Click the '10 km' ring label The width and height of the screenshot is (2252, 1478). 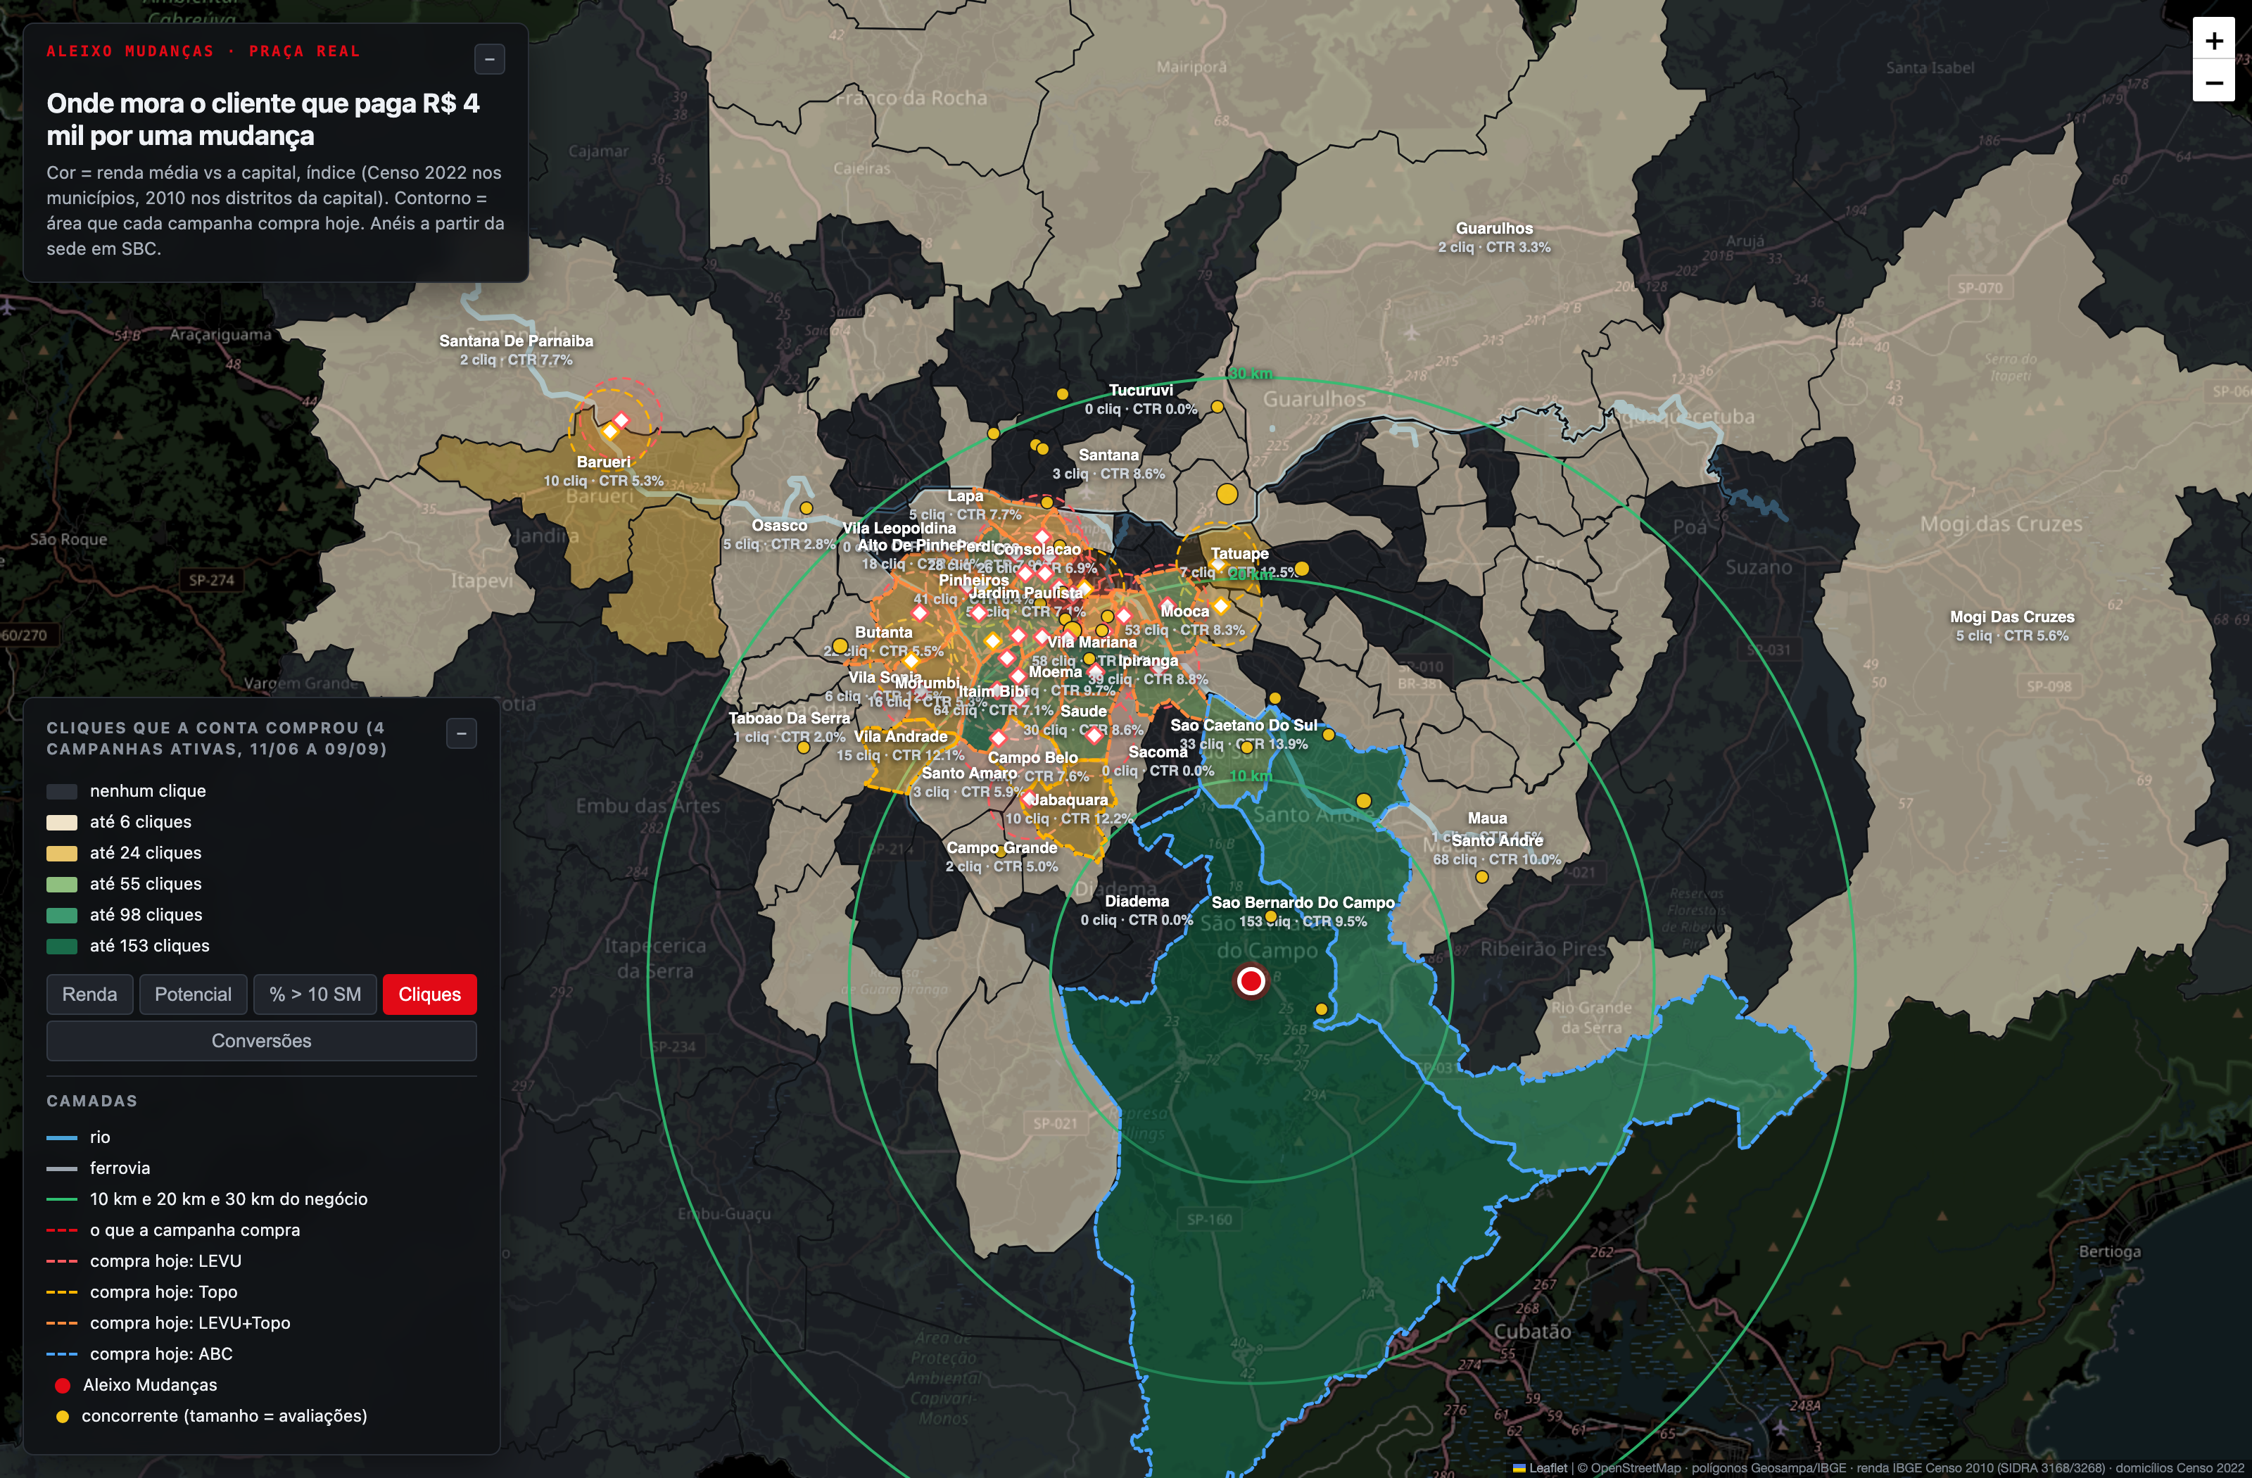[1251, 776]
